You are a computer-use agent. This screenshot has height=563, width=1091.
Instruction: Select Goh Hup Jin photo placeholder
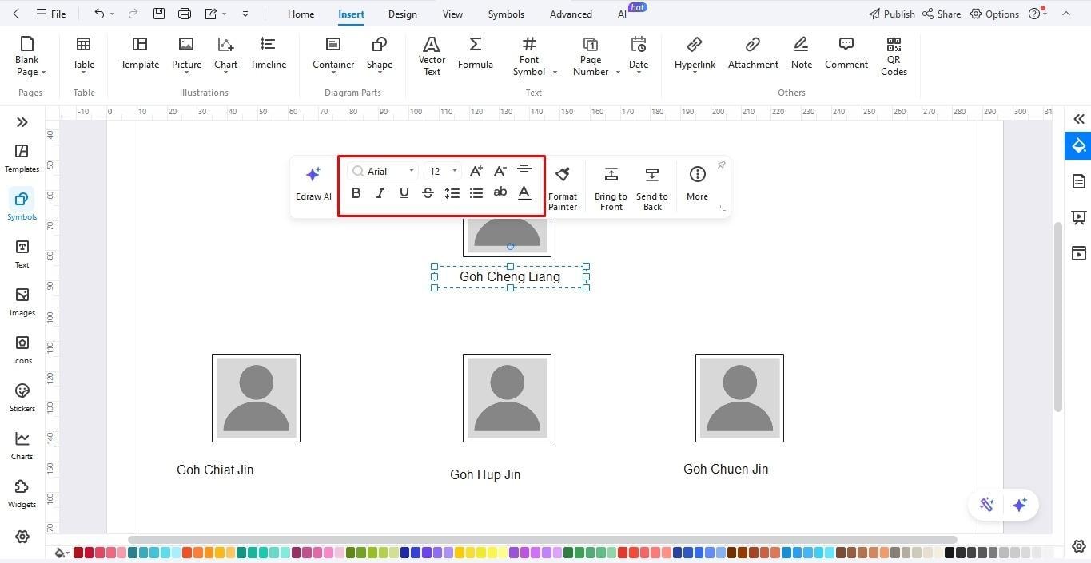point(507,398)
